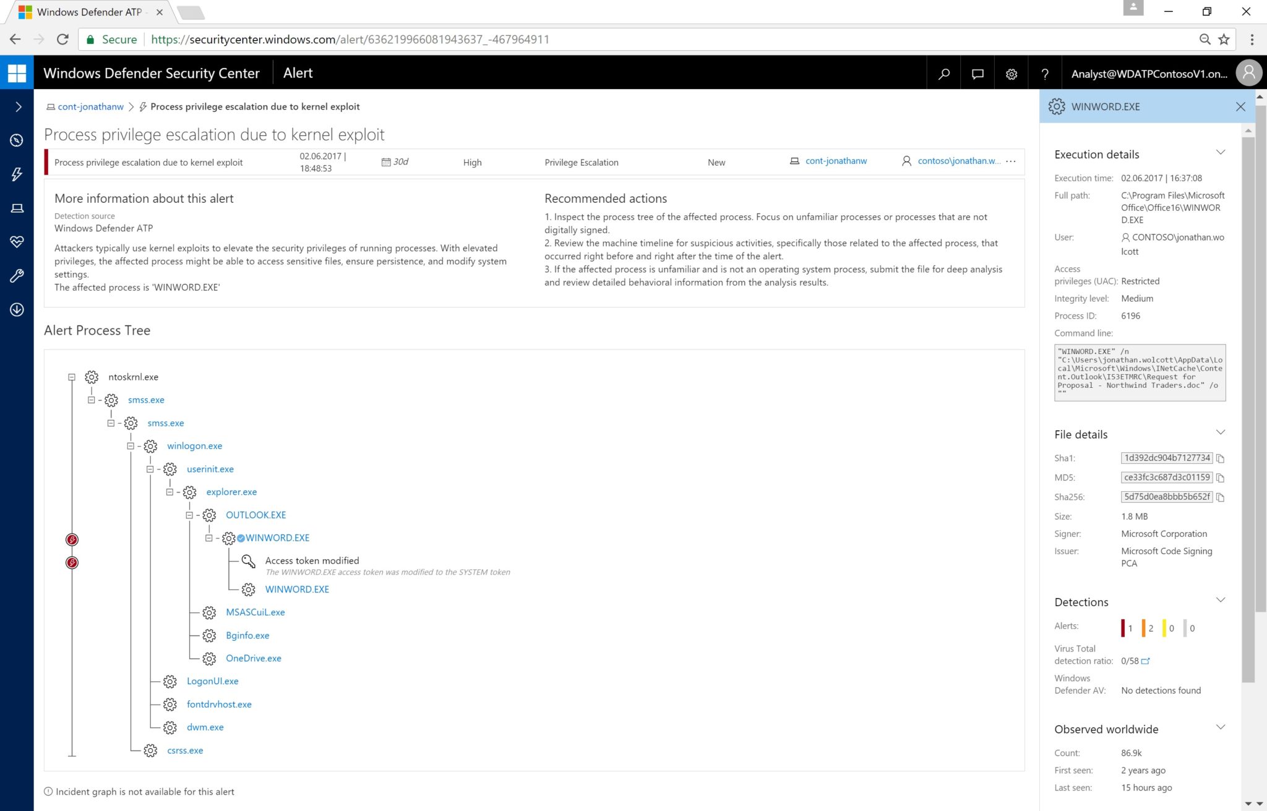Open cont-jonathanw breadcrumb link
Image resolution: width=1267 pixels, height=811 pixels.
click(90, 106)
